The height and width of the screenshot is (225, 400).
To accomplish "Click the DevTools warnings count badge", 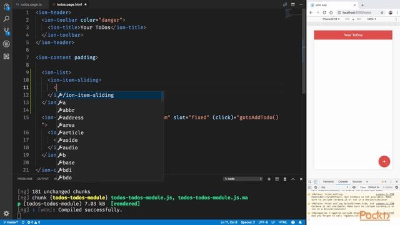I will point(384,182).
